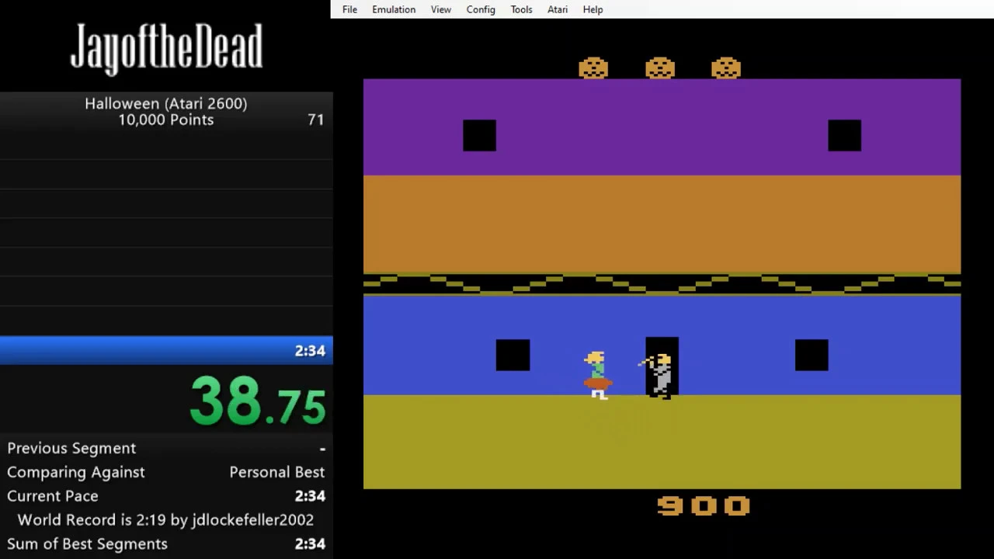
Task: Click the JayoftheDead logo
Action: coord(166,48)
